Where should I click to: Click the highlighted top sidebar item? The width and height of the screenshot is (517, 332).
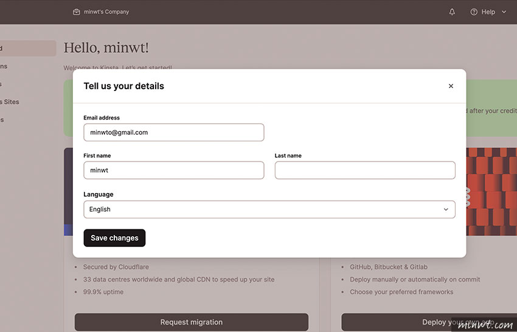pyautogui.click(x=28, y=49)
